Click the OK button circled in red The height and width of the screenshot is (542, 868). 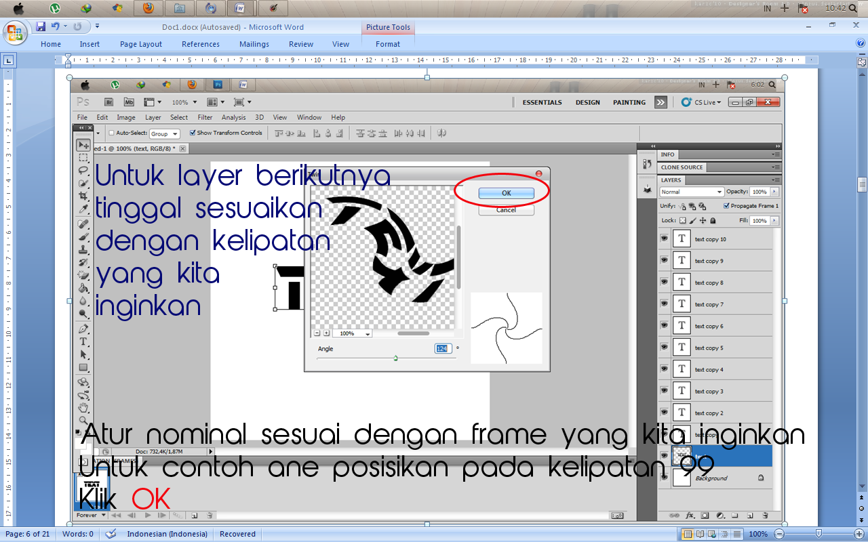(x=505, y=192)
